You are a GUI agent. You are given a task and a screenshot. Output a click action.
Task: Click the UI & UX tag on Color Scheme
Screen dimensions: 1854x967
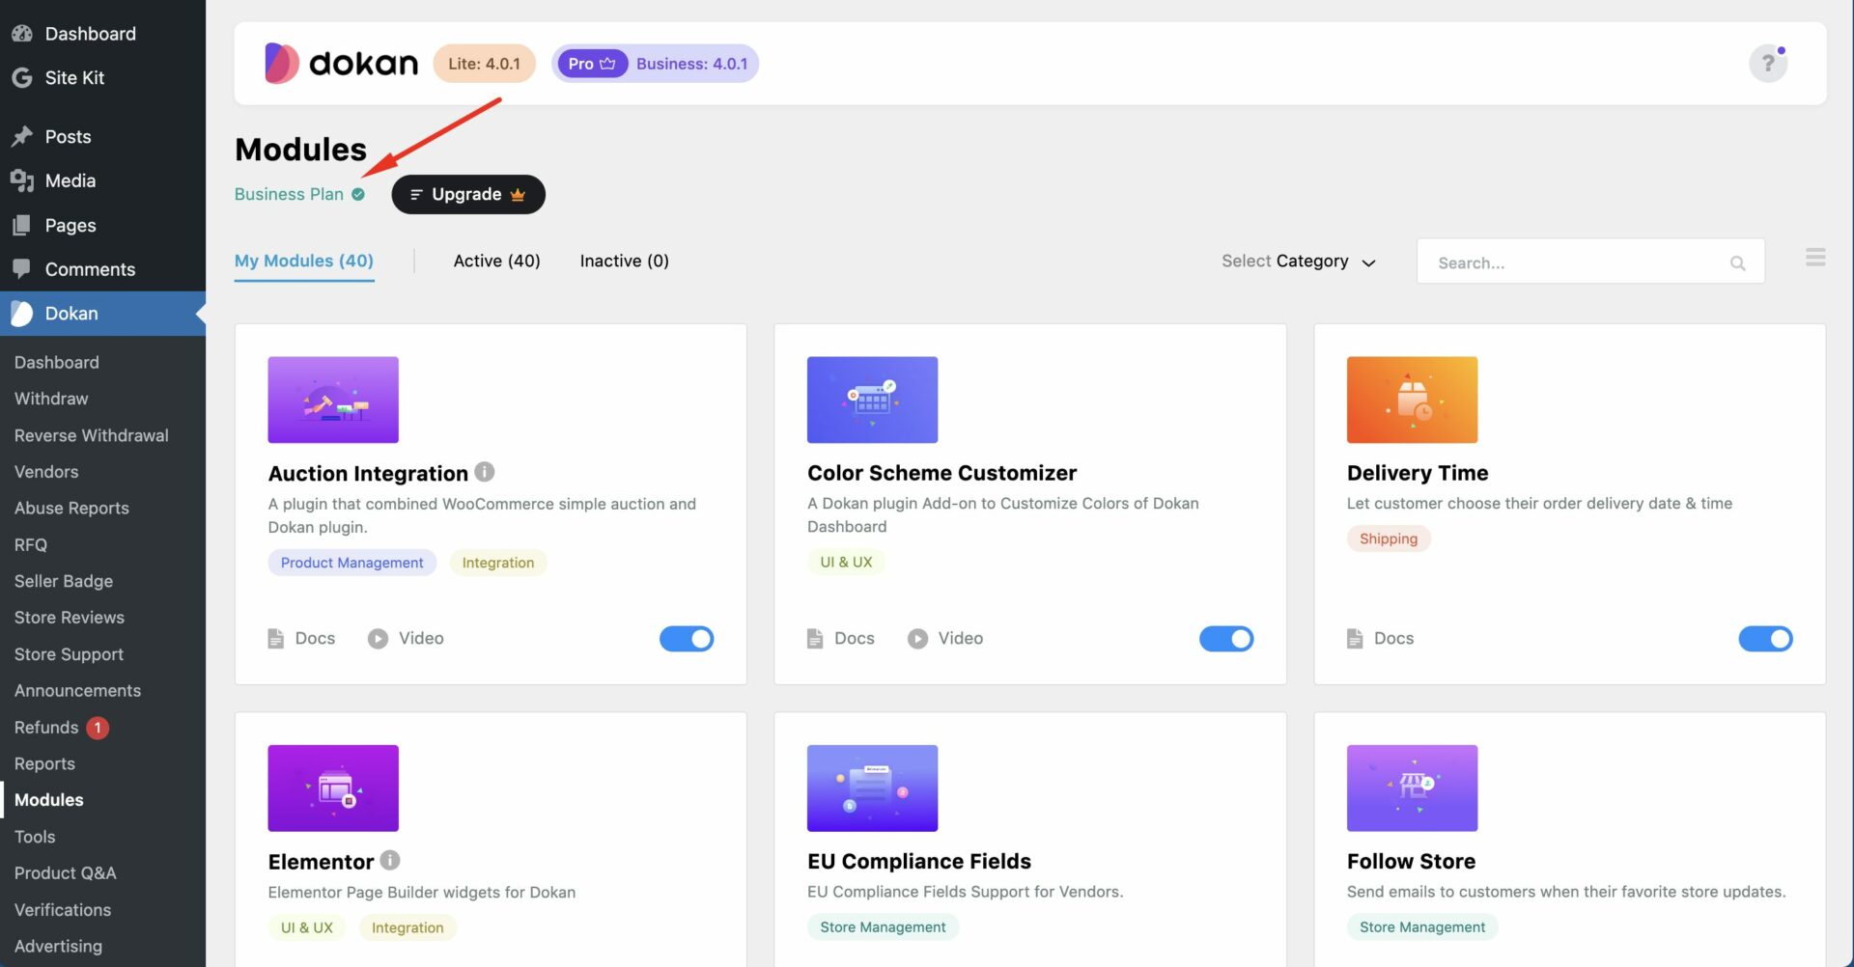pos(846,562)
